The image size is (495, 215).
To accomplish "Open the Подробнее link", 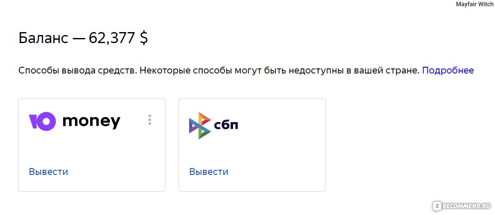I will click(448, 70).
